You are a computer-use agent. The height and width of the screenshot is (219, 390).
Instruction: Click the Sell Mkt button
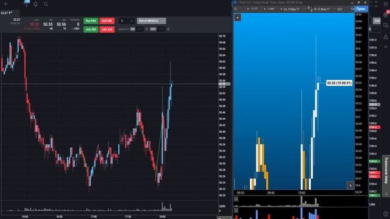[x=107, y=21]
